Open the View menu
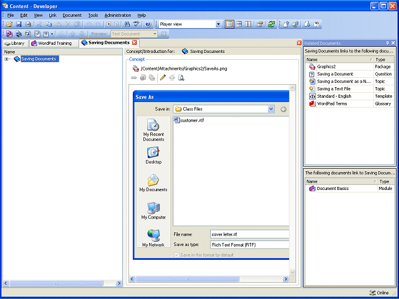Image resolution: width=399 pixels, height=299 pixels. [39, 15]
